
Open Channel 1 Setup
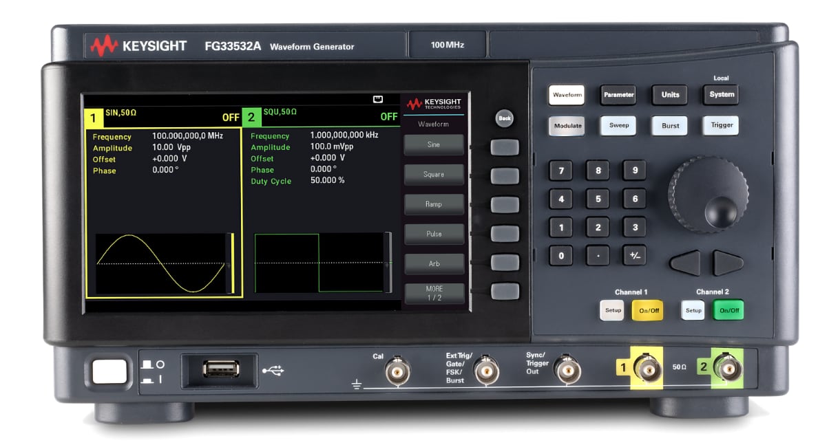(x=612, y=310)
